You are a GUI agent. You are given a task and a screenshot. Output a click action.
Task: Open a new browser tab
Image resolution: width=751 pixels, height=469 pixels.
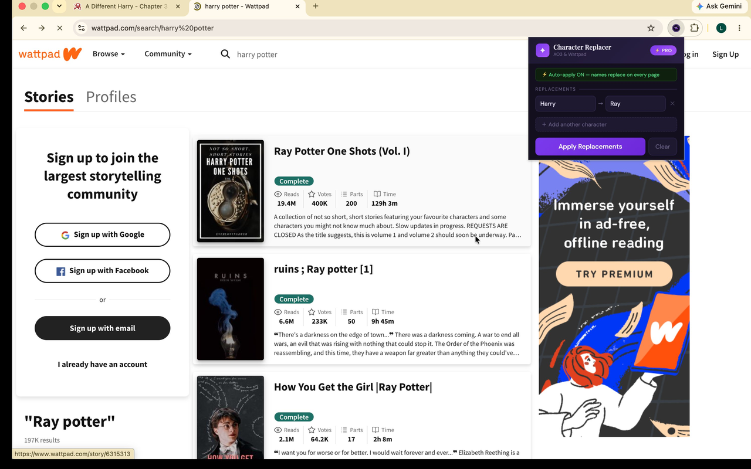[x=316, y=6]
